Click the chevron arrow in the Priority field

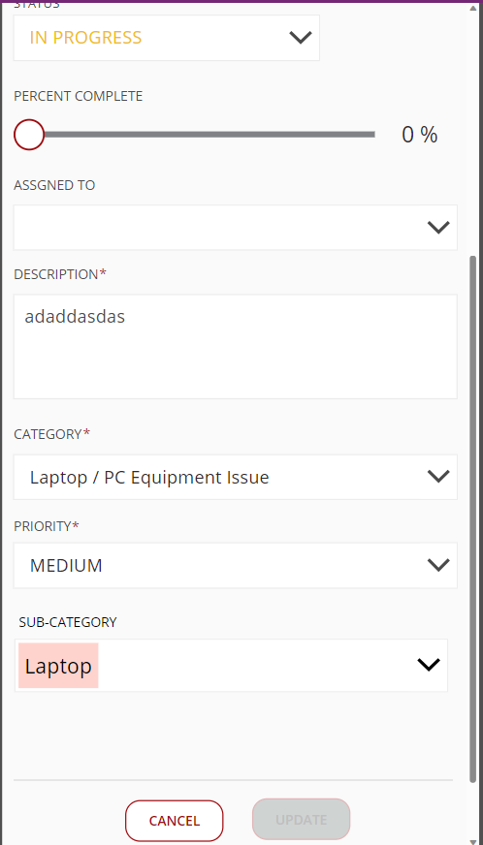[438, 565]
